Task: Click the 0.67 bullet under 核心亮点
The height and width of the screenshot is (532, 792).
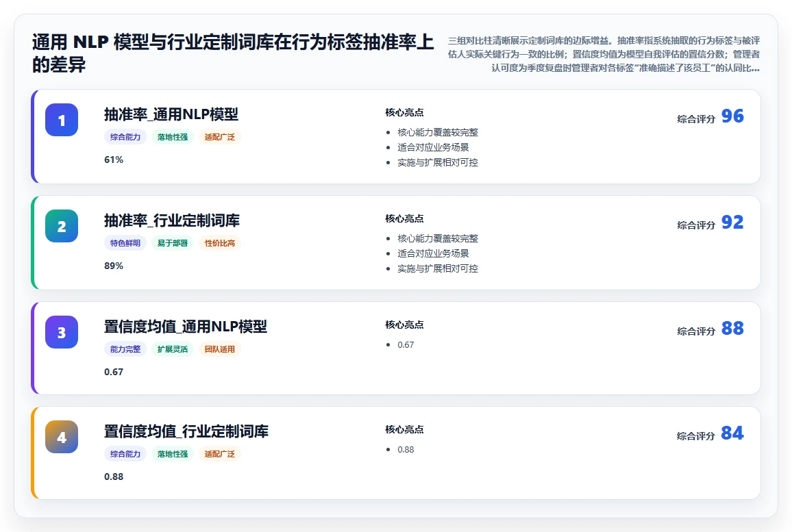Action: click(x=406, y=345)
